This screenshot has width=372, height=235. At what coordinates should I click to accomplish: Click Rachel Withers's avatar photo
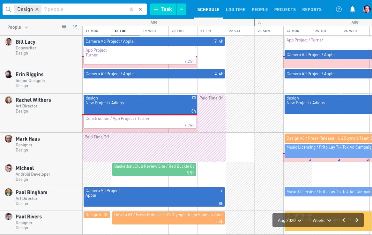click(9, 100)
